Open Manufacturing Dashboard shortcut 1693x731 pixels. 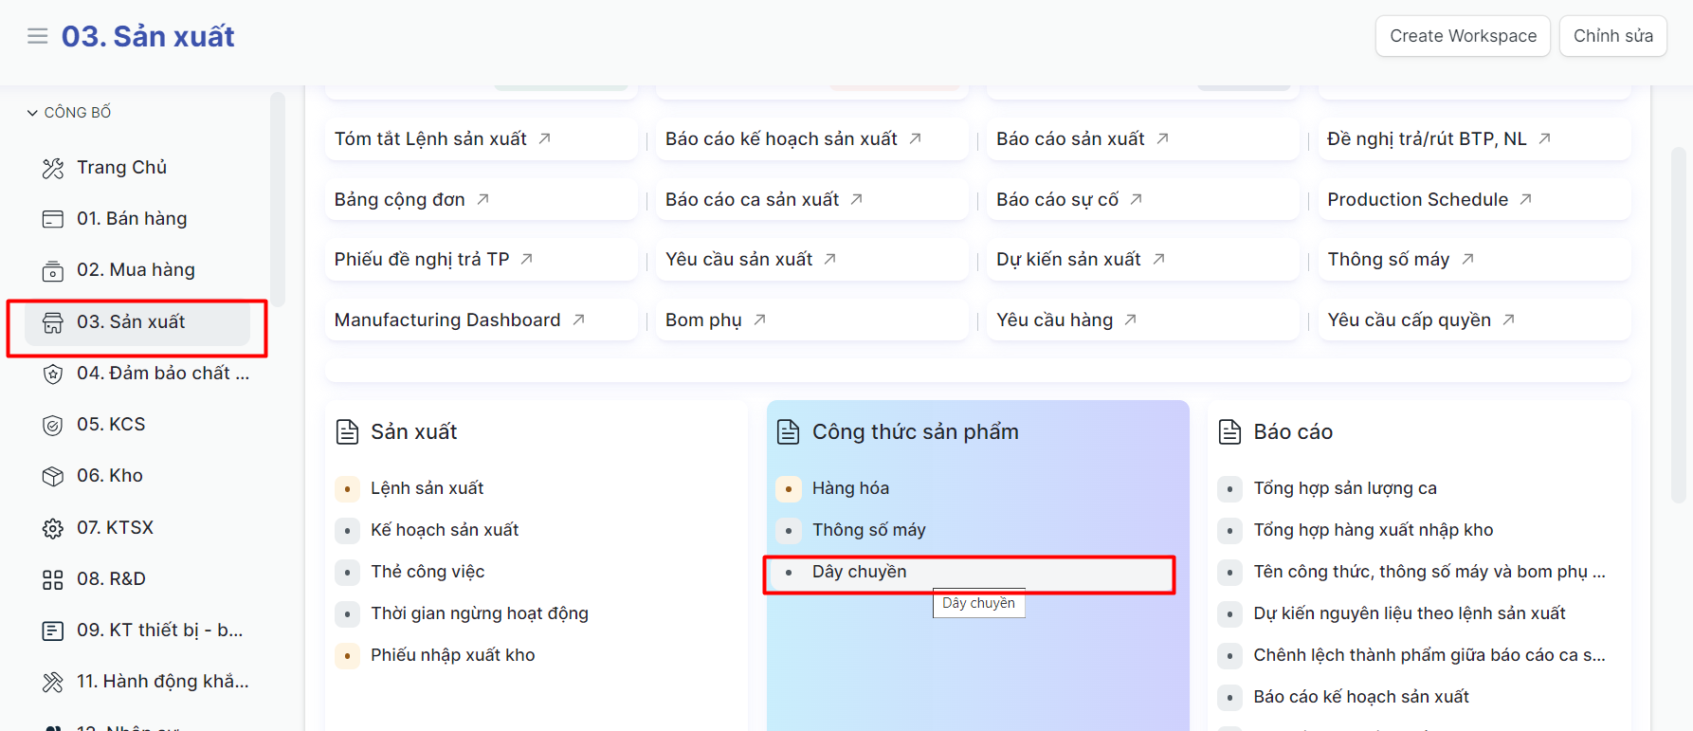coord(447,320)
